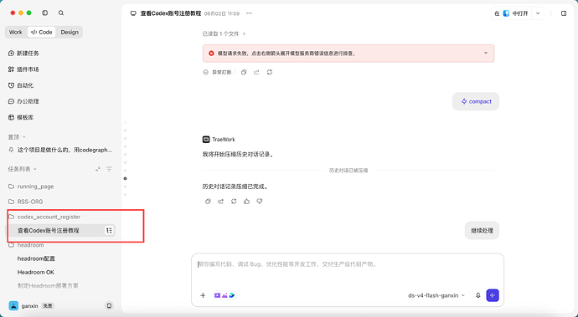The width and height of the screenshot is (578, 317).
Task: Click the header title 查看Codex账号注册教程
Action: 171,13
